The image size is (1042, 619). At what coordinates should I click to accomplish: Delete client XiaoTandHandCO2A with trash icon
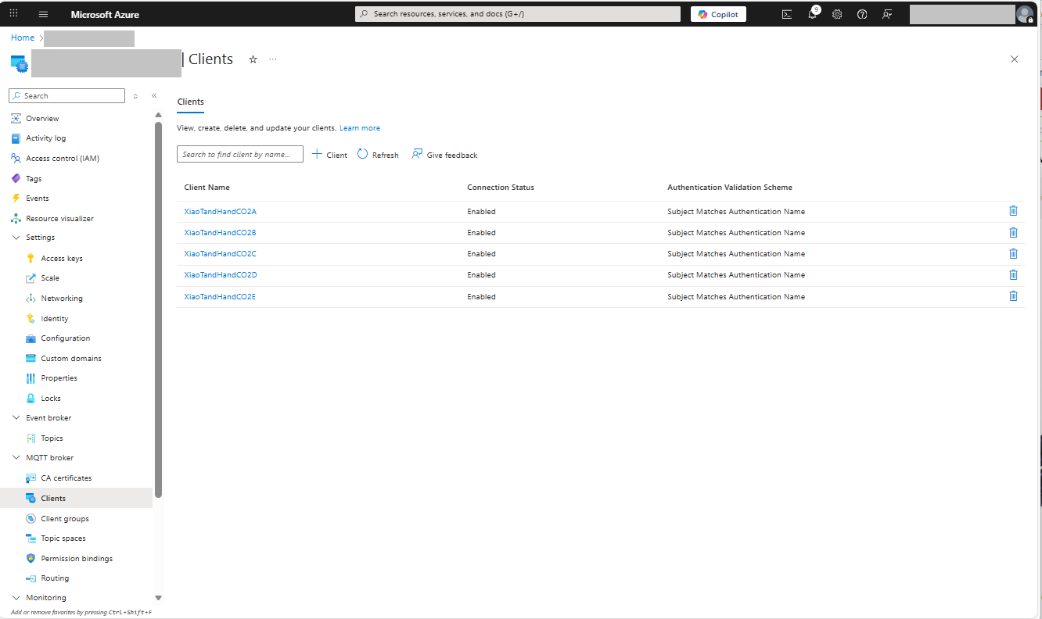pyautogui.click(x=1013, y=211)
